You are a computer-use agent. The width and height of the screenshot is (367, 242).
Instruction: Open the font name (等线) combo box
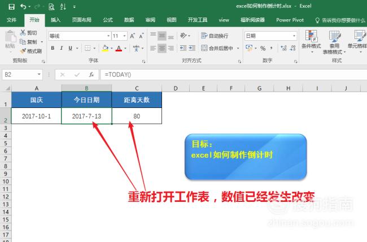coord(80,36)
